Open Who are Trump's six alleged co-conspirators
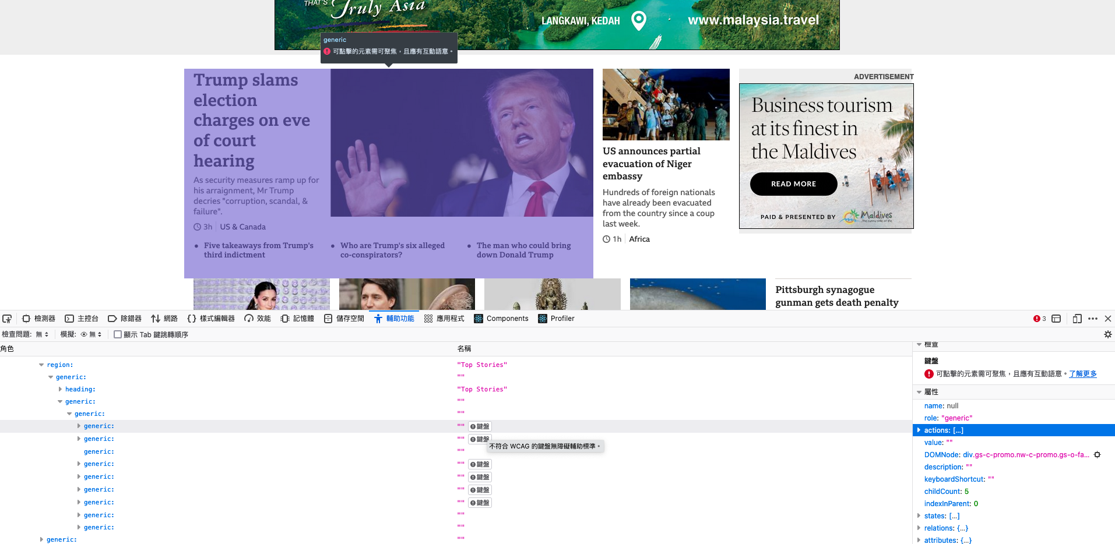 (392, 250)
